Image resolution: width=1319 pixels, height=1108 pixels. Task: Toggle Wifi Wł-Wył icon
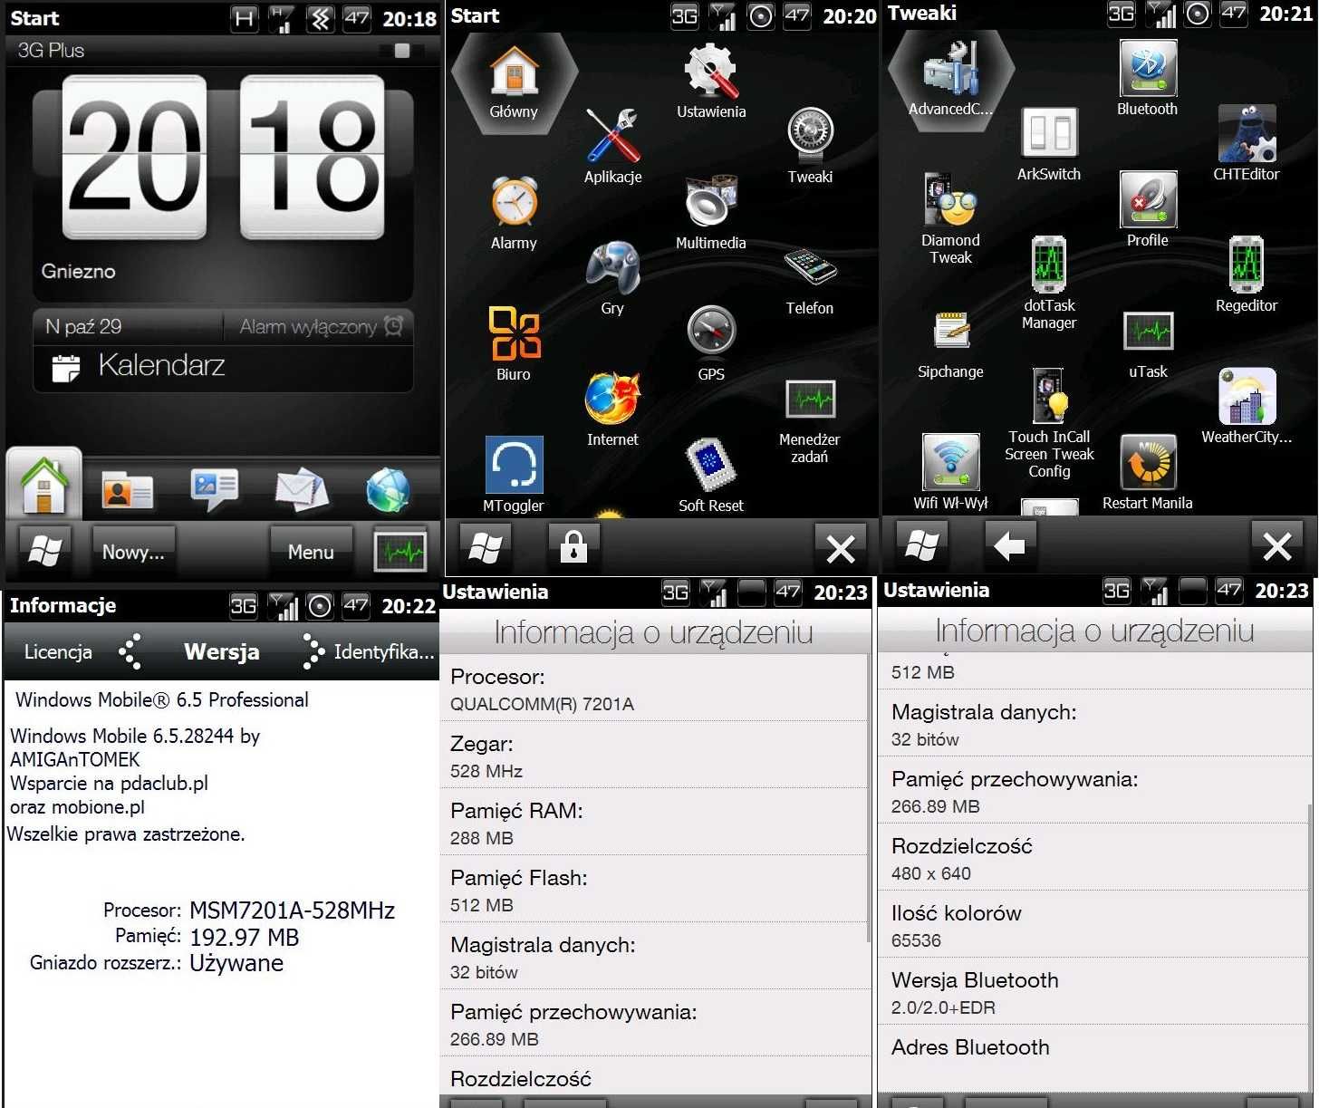(x=950, y=462)
